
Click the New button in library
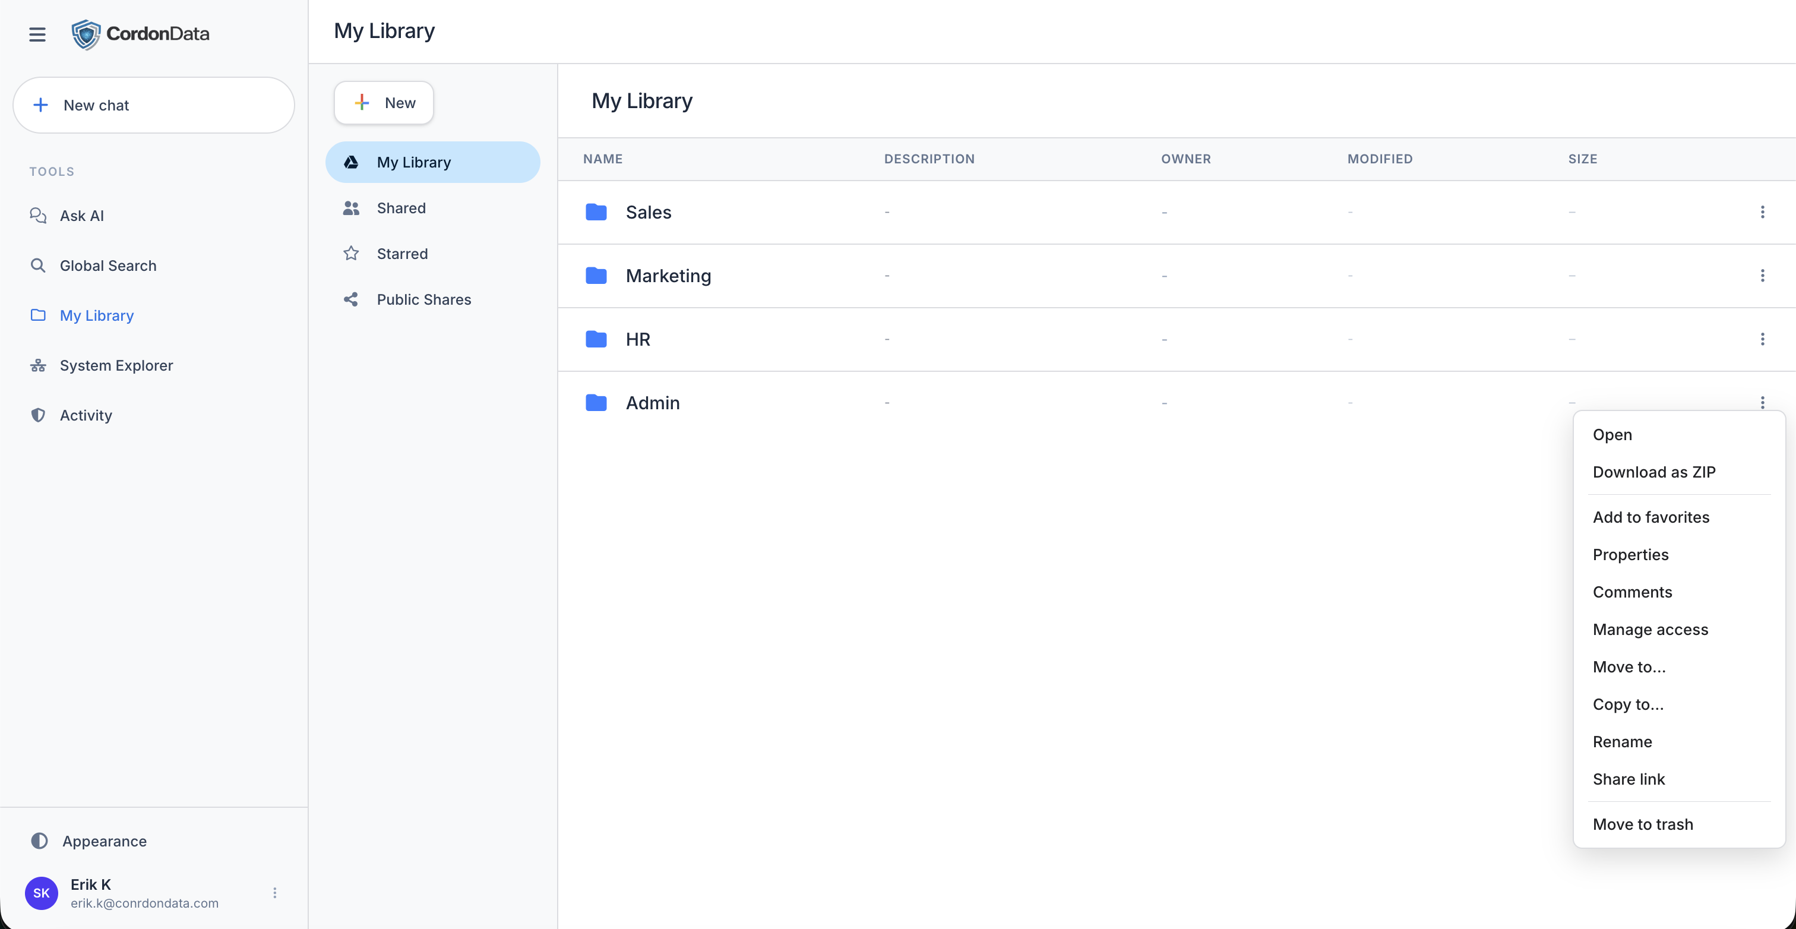point(384,103)
